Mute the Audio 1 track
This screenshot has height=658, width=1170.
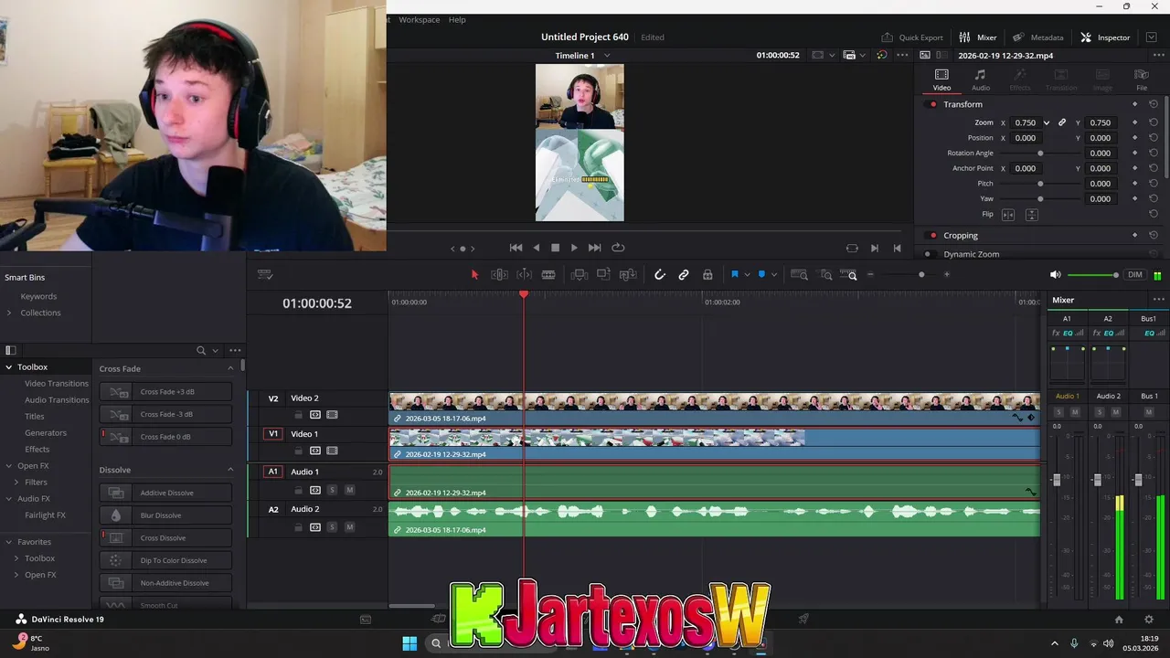(349, 490)
